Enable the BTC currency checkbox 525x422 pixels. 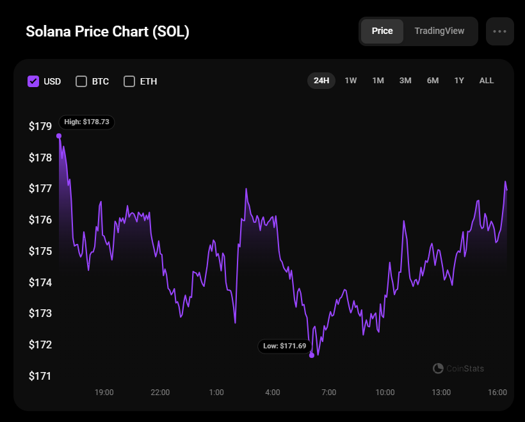point(81,81)
